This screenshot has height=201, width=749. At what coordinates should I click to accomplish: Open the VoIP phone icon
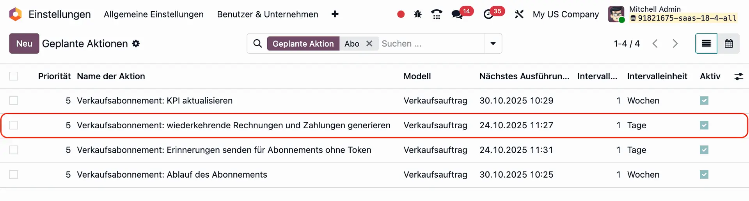click(437, 14)
